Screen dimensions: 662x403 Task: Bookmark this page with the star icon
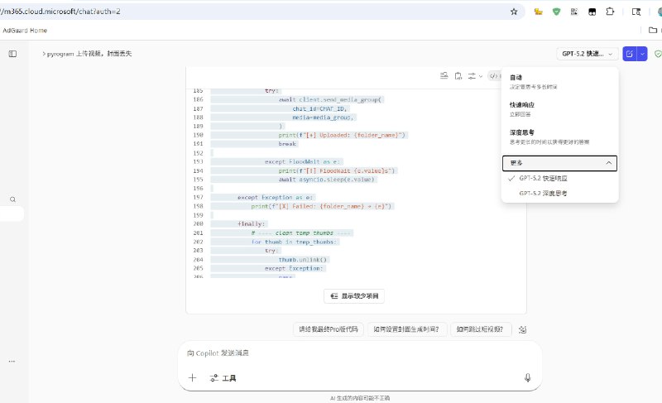pyautogui.click(x=514, y=12)
